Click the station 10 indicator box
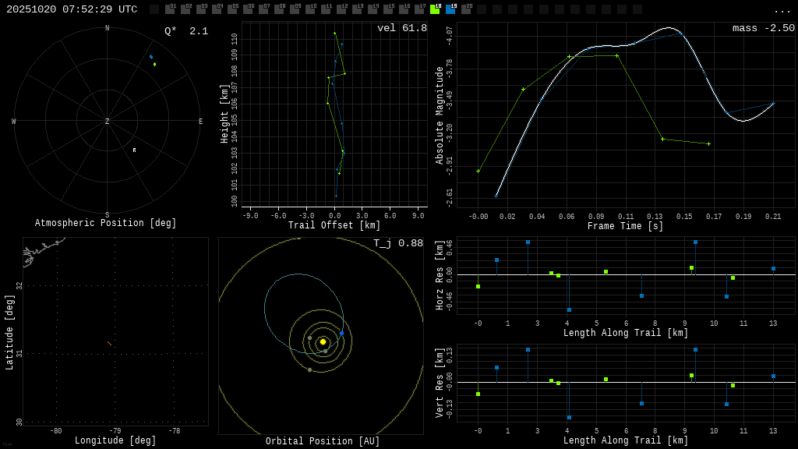798x449 pixels. [x=310, y=9]
